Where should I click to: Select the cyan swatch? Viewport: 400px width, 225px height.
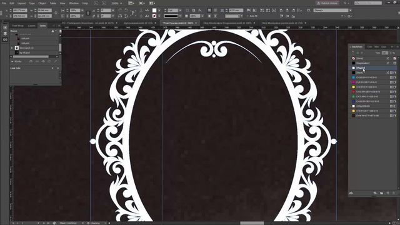[x=373, y=77]
